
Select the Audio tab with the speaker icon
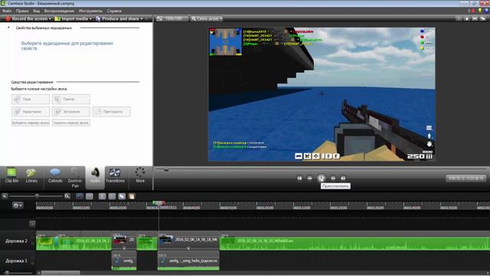click(x=95, y=178)
